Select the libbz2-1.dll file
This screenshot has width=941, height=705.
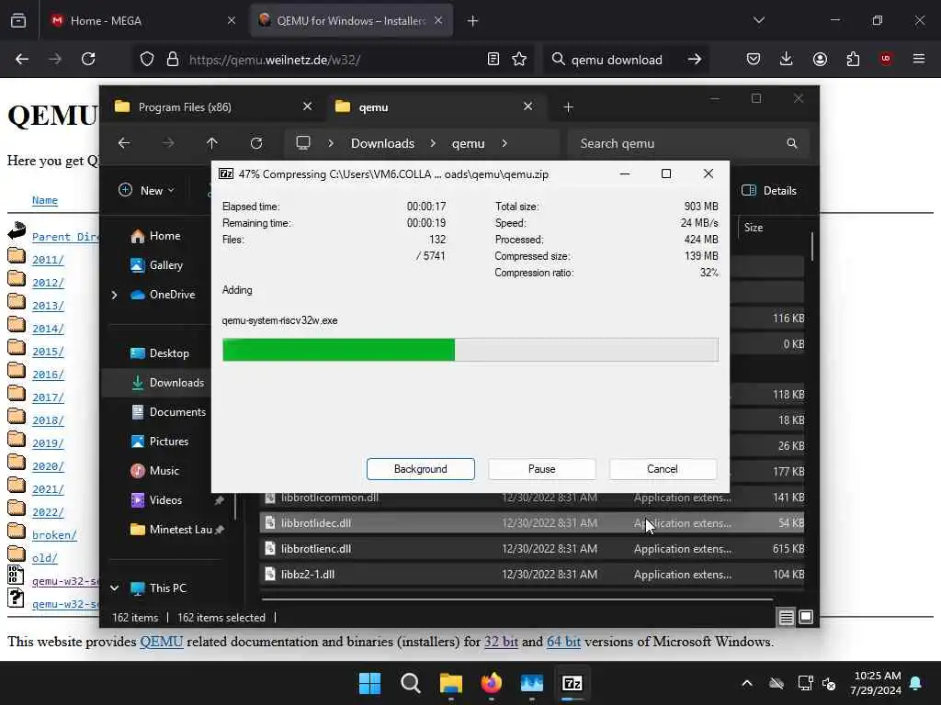(532, 575)
